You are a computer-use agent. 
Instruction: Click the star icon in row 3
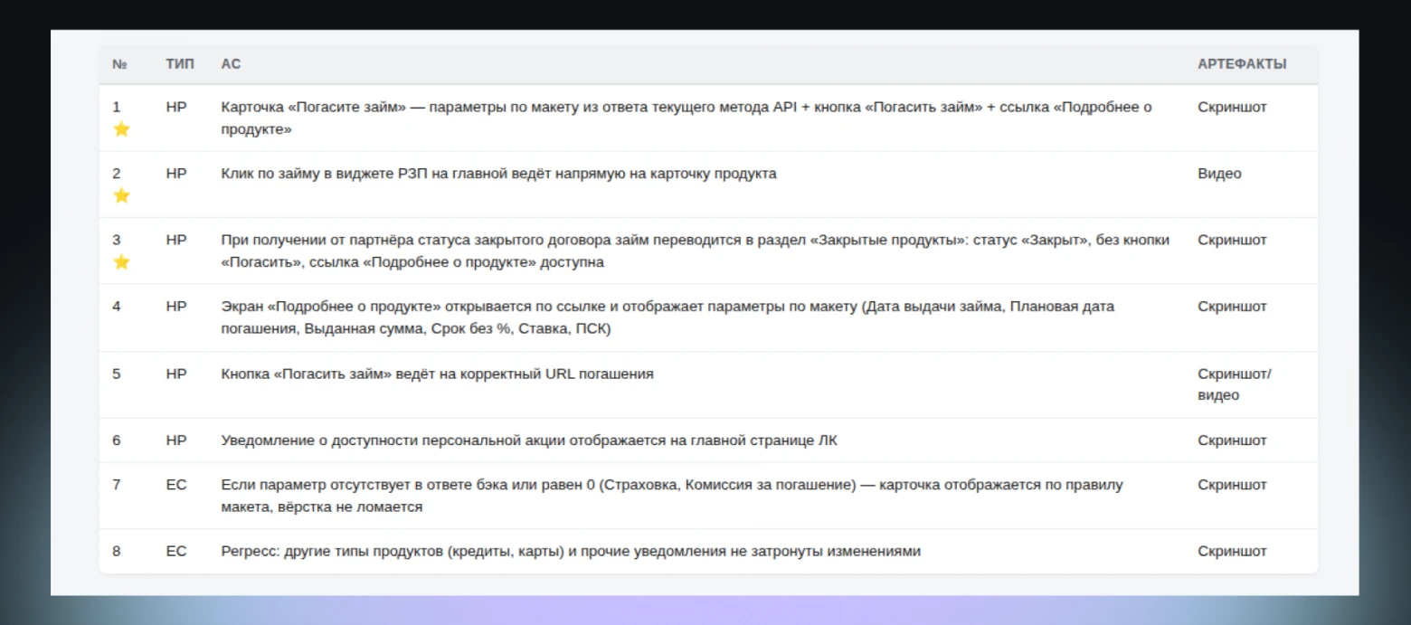[121, 262]
